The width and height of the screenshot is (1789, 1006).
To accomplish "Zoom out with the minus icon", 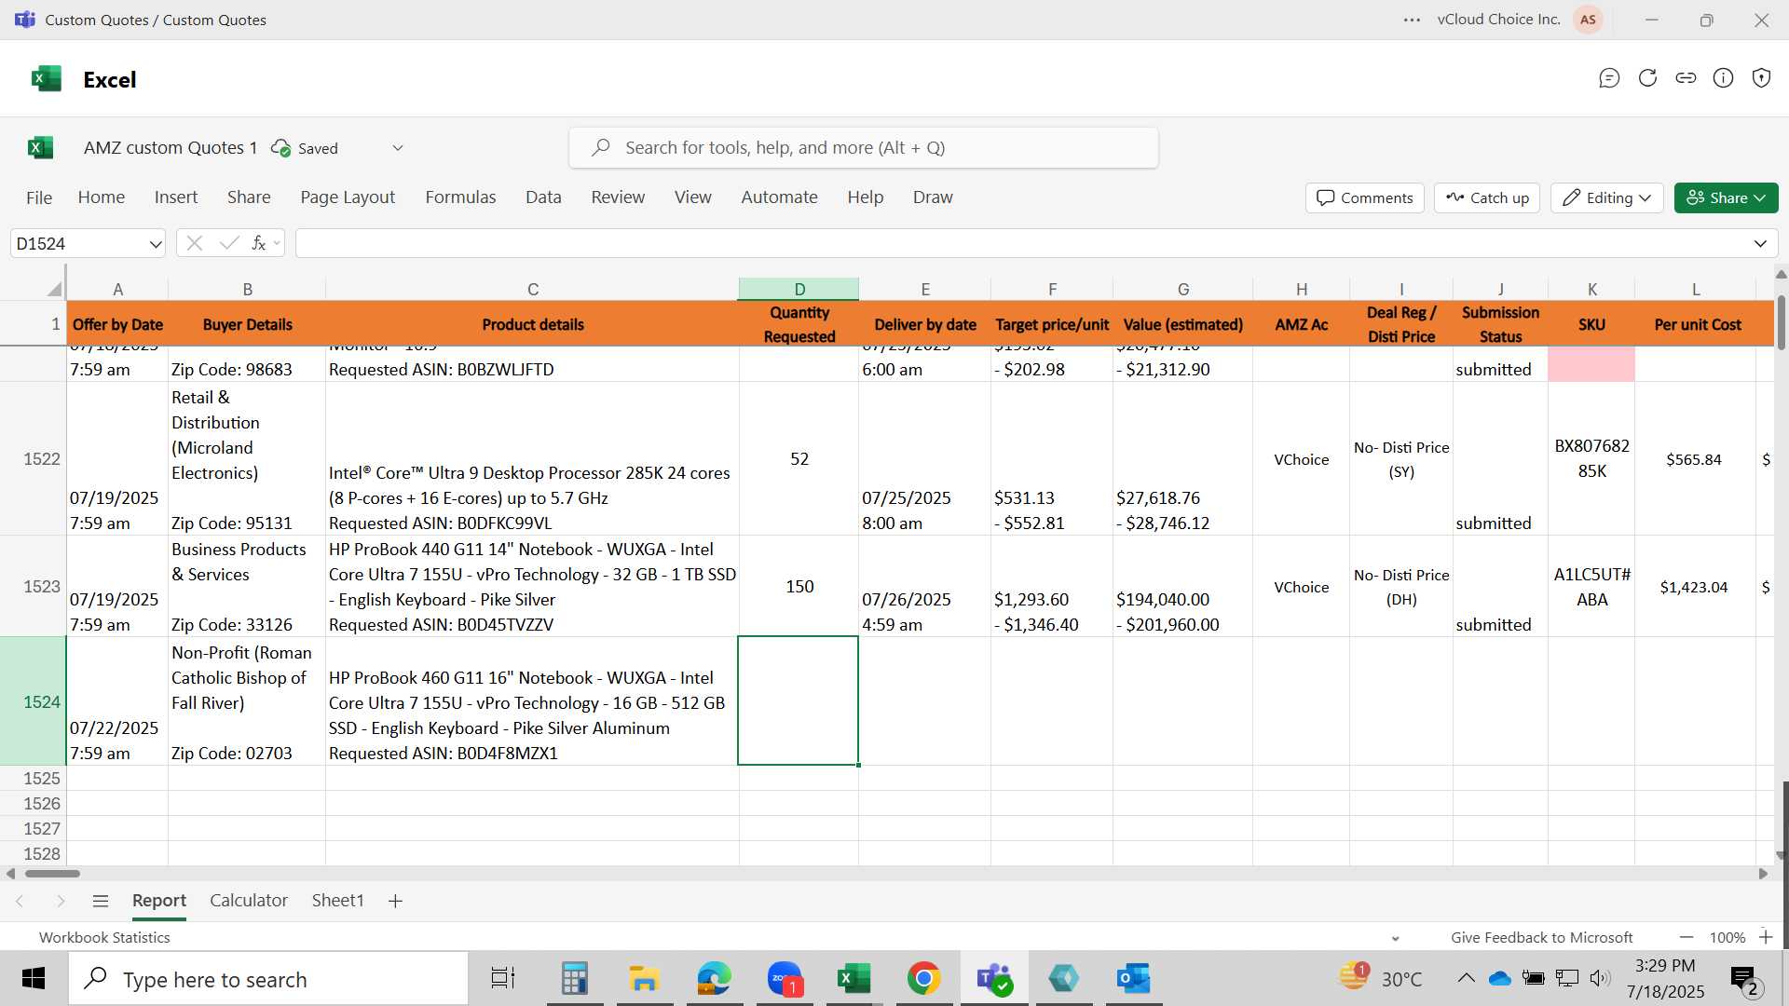I will [x=1687, y=937].
